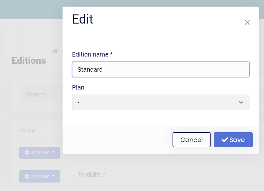The width and height of the screenshot is (264, 191).
Task: Expand the first Actions dropdown menu
Action: tap(40, 152)
